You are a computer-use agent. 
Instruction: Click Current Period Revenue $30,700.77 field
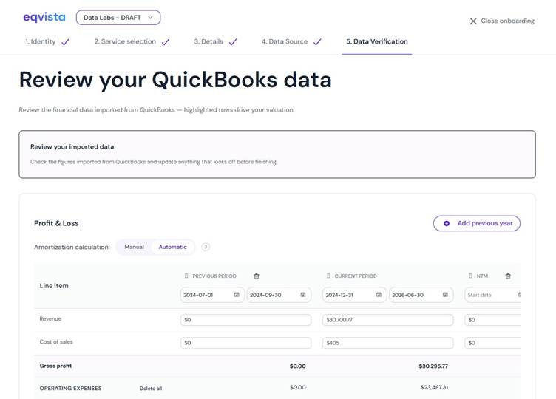388,320
